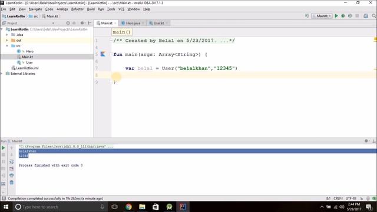Expand External Libraries node
The image size is (377, 212).
2,74
